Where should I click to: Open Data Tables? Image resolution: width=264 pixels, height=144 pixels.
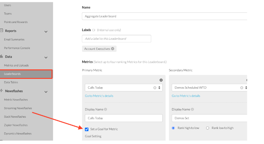(11, 83)
